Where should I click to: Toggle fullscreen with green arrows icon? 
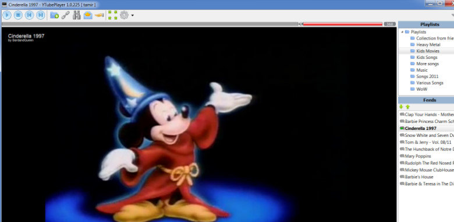(x=113, y=15)
